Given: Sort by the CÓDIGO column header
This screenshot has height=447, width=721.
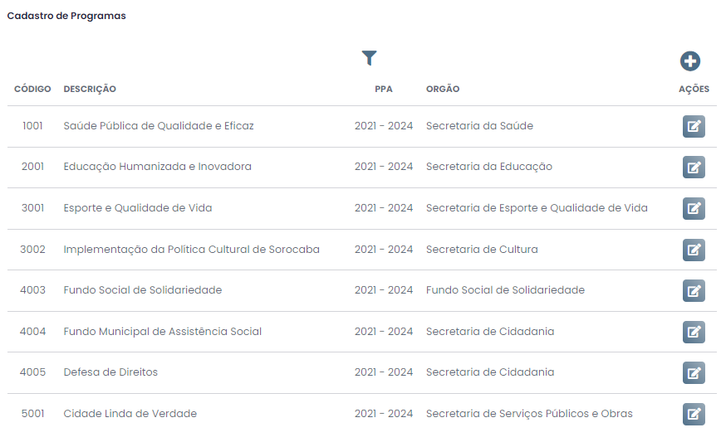Looking at the screenshot, I should click(32, 89).
